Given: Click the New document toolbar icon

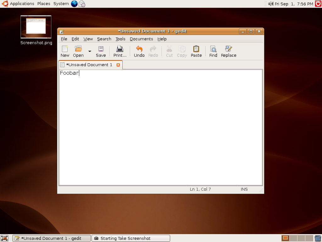Looking at the screenshot, I should (x=65, y=51).
